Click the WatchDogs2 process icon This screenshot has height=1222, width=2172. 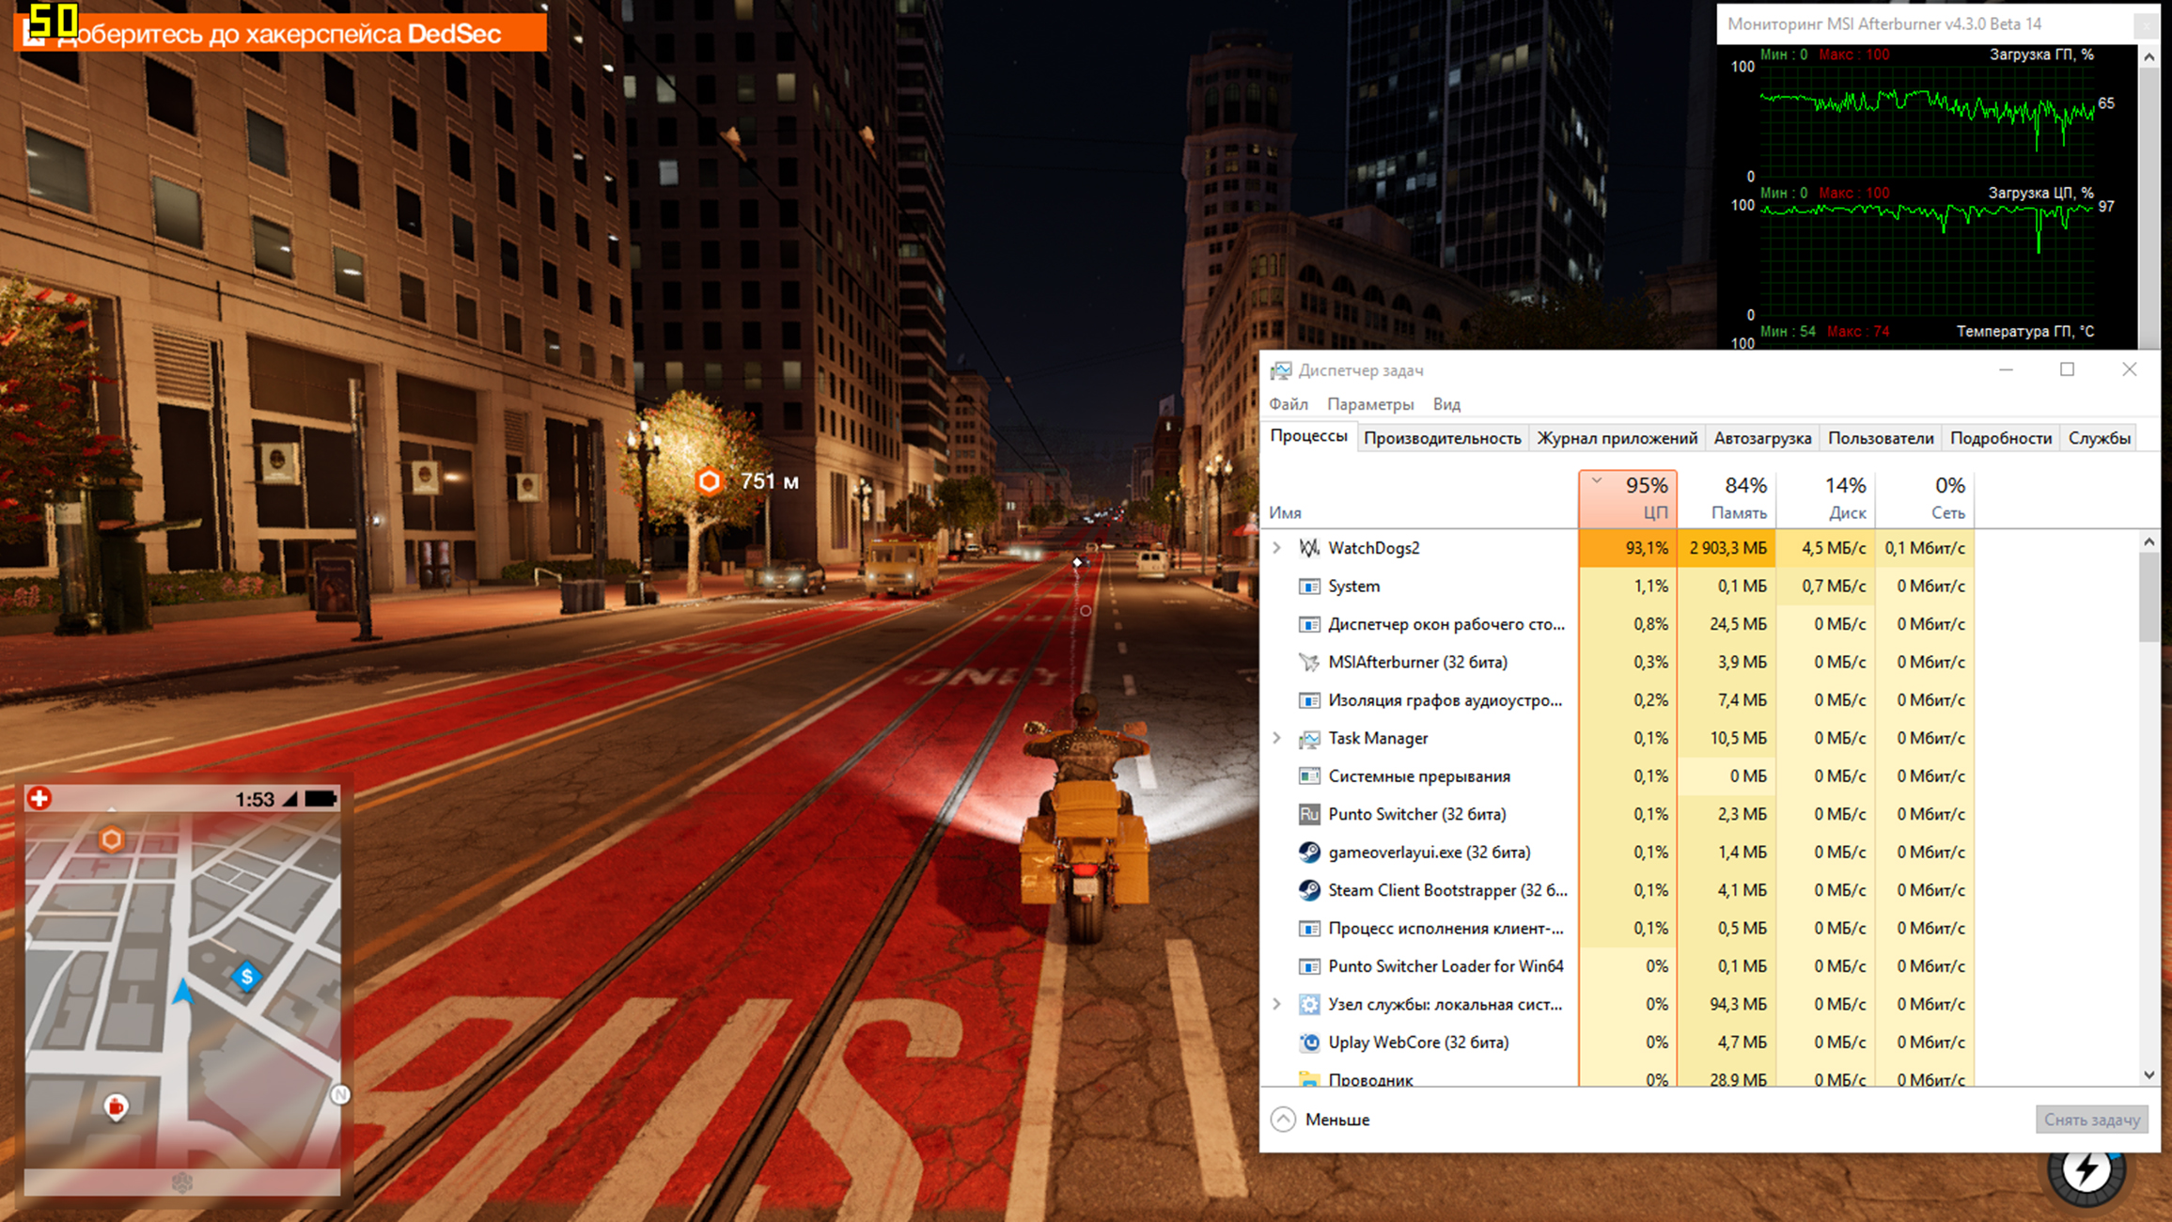coord(1308,548)
